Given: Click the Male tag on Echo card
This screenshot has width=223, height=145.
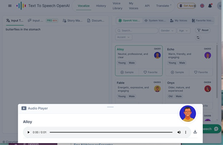Looking at the screenshot, I should tap(182, 63).
